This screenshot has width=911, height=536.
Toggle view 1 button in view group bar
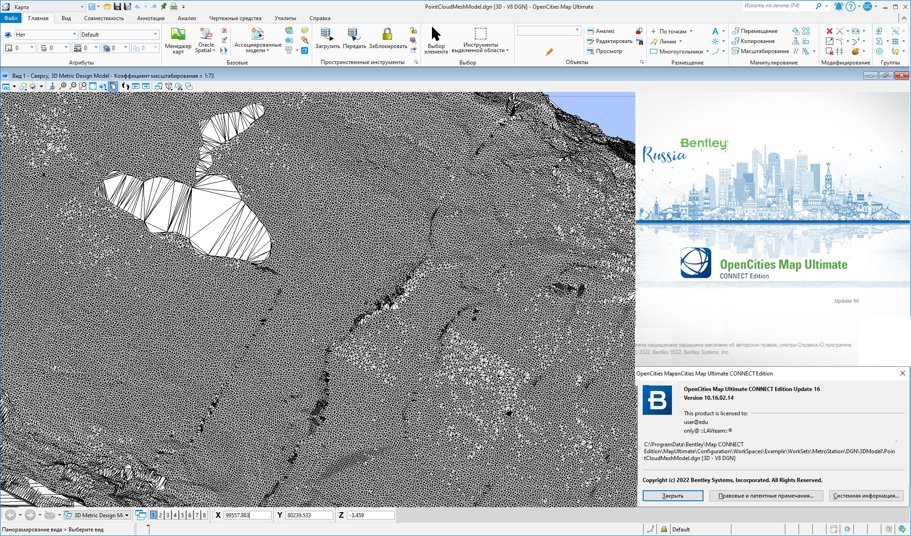153,515
